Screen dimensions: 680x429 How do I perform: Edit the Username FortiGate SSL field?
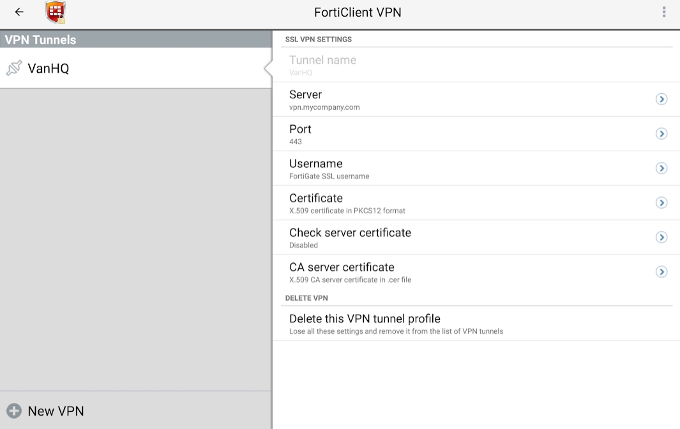tap(329, 169)
